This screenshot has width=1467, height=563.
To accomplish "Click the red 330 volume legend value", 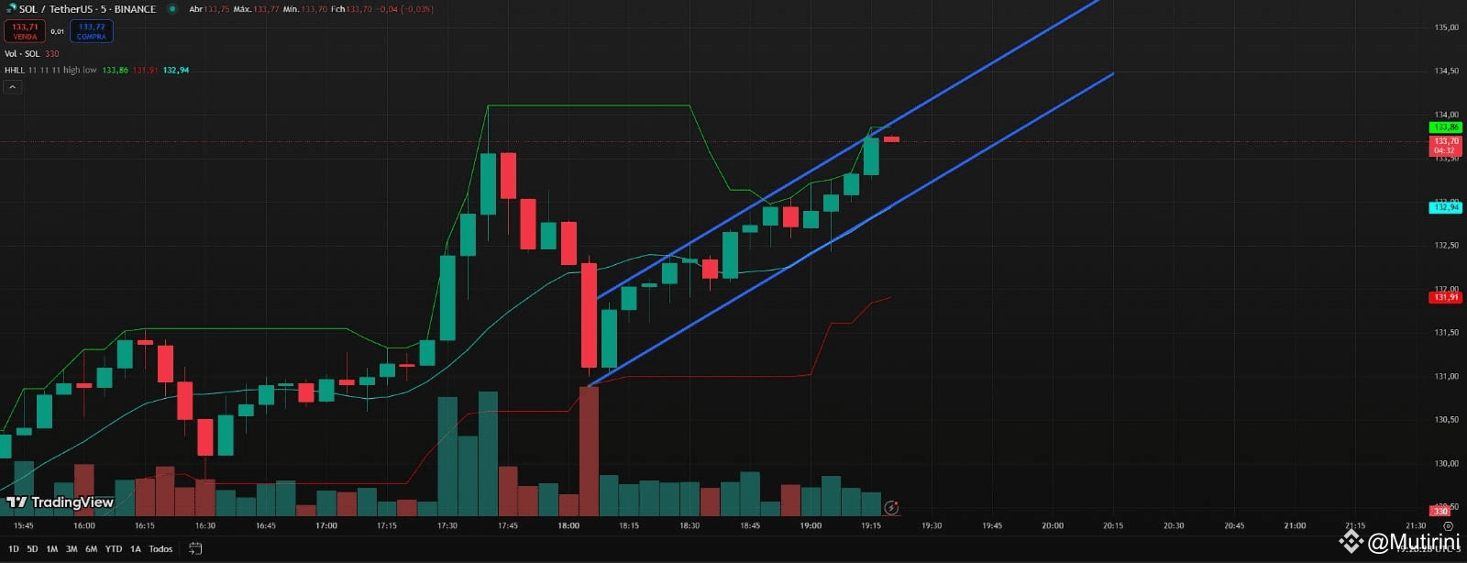I will (52, 54).
